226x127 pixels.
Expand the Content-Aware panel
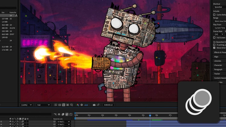tap(219, 78)
